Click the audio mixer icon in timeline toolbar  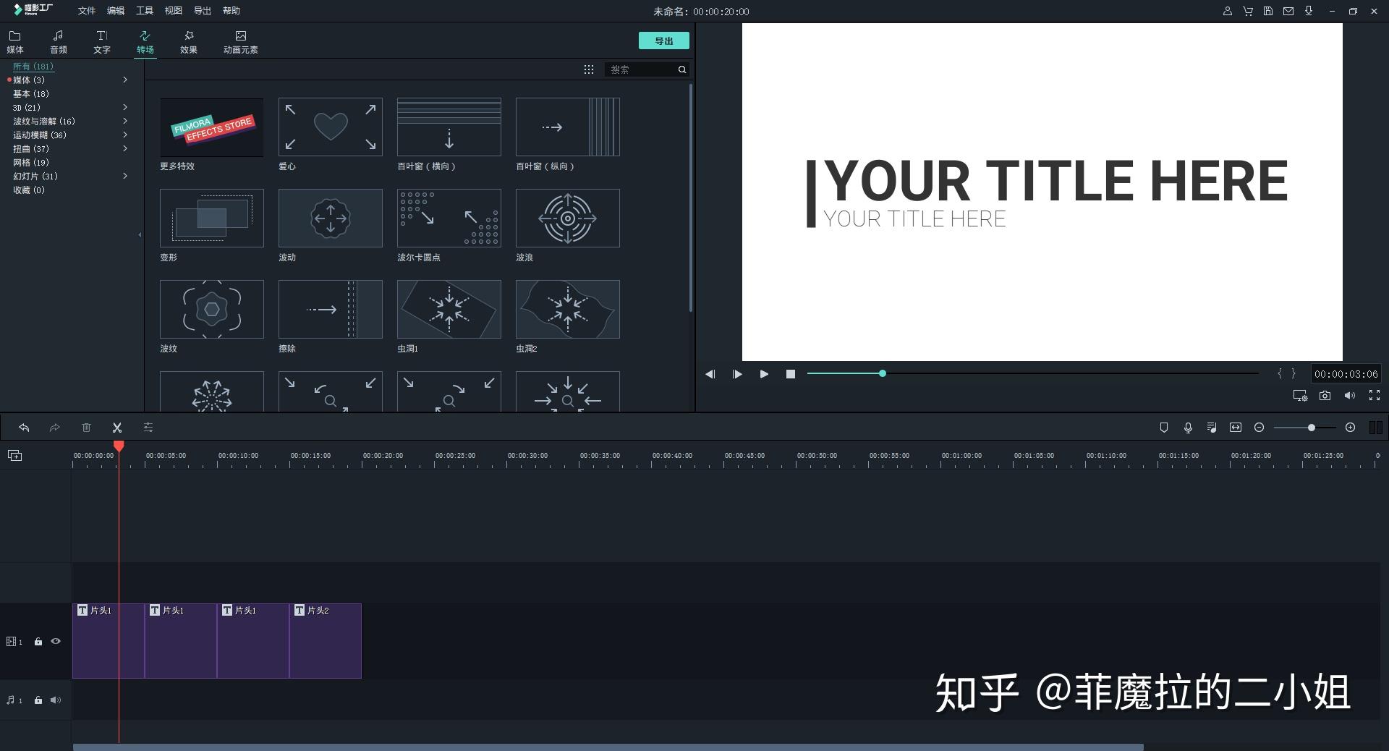click(1212, 428)
